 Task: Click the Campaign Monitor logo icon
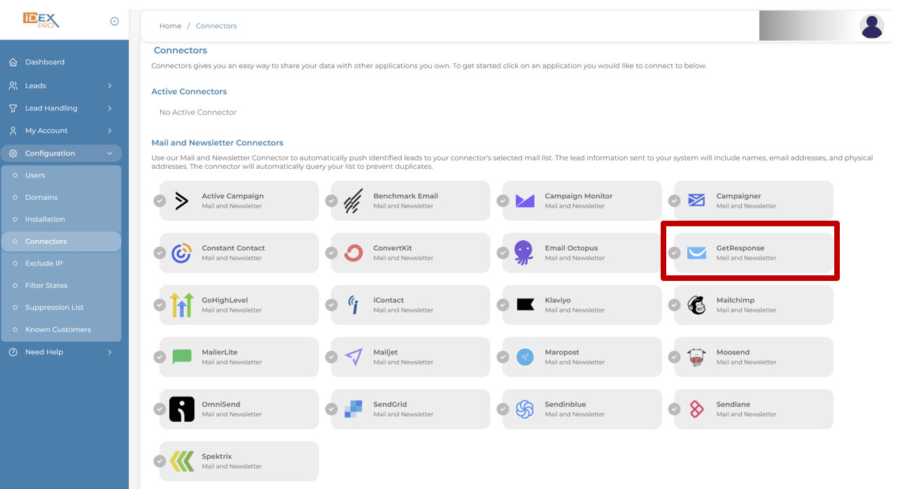[x=525, y=201]
